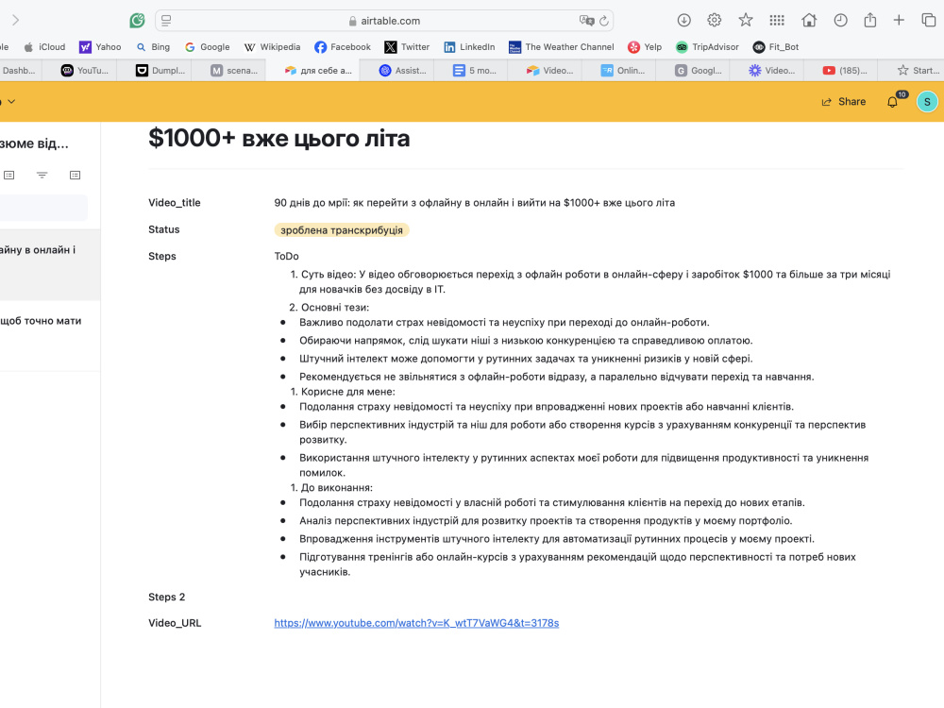944x708 pixels.
Task: Open Yahoo bookmark
Action: [101, 47]
